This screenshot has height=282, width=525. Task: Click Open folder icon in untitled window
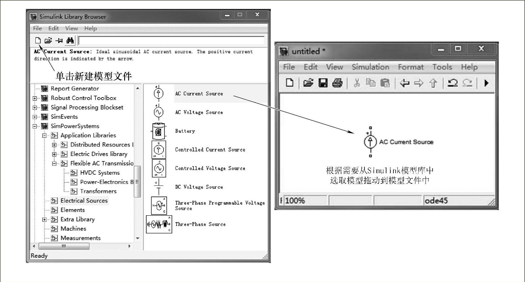(x=308, y=83)
